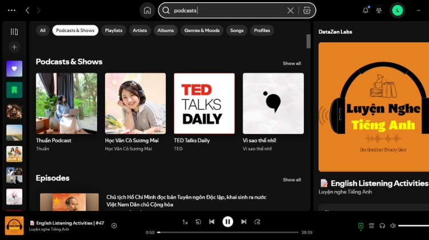
Task: Open DataZen Labs panel heading
Action: pyautogui.click(x=335, y=32)
